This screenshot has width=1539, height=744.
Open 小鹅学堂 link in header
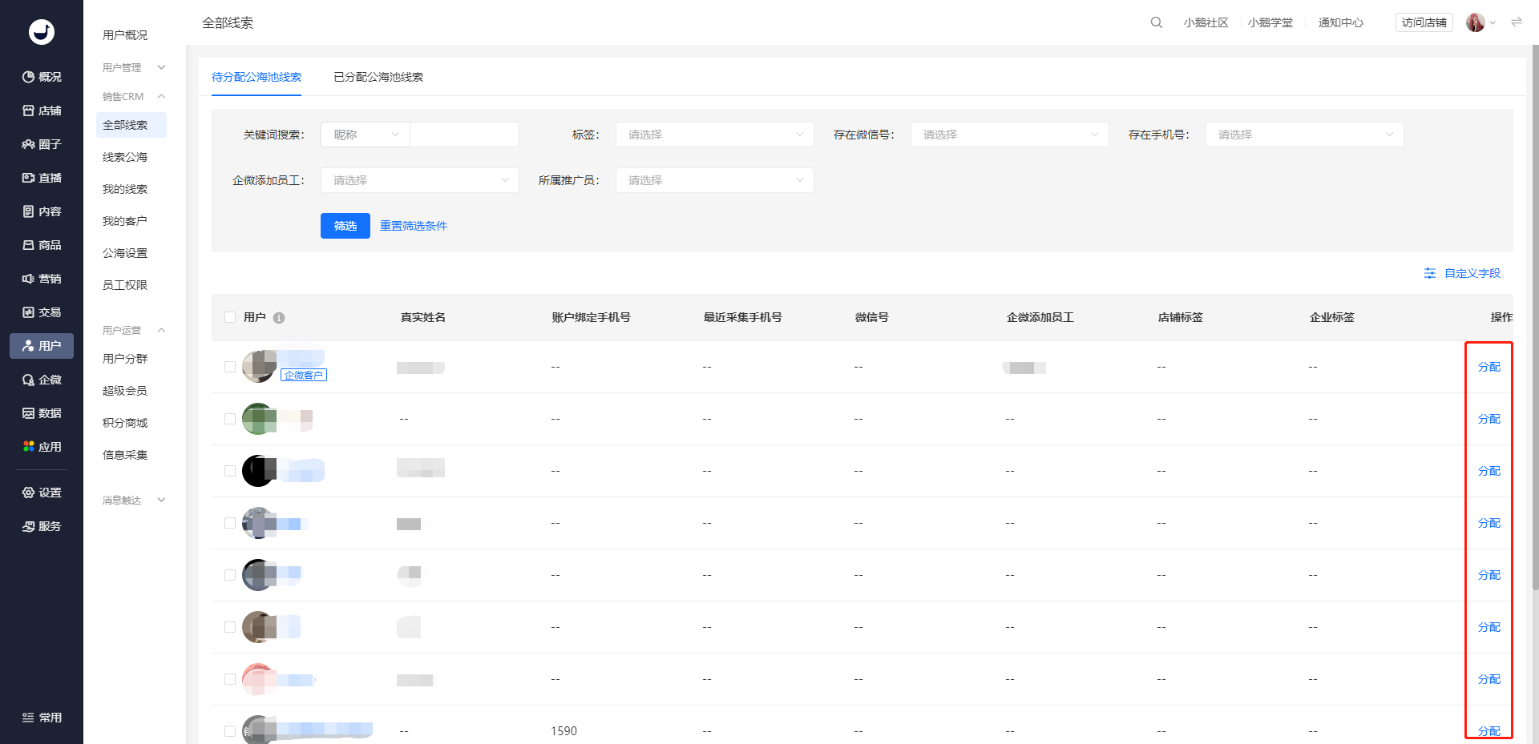tap(1270, 22)
